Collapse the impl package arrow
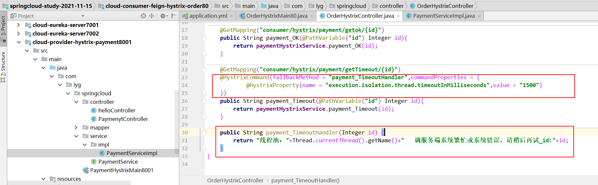 pos(85,145)
